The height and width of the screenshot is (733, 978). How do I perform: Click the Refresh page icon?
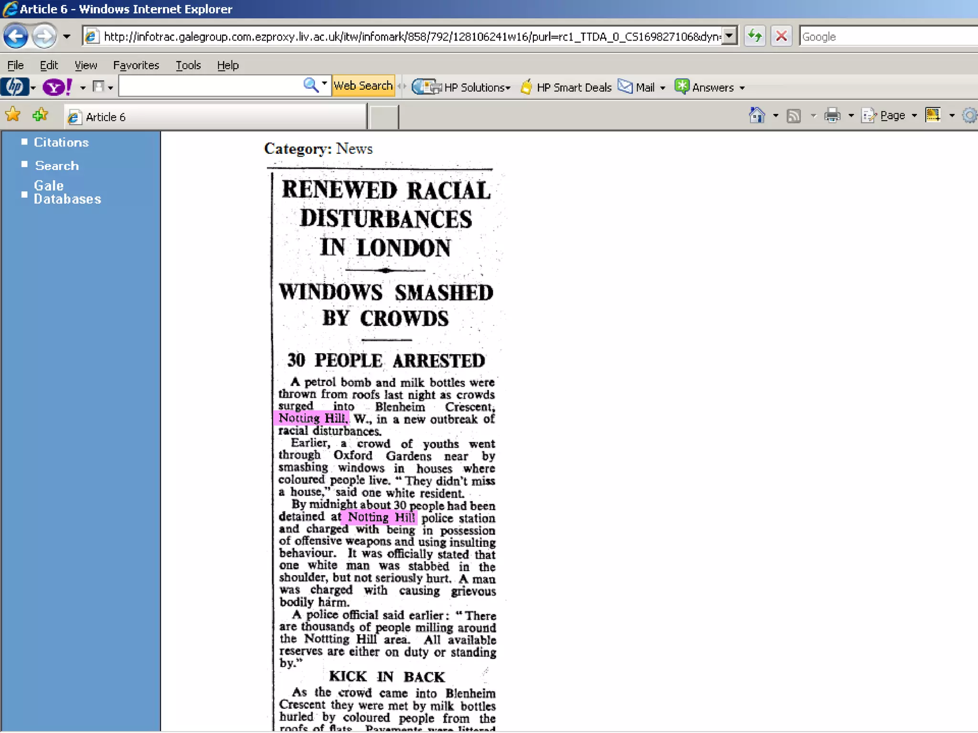[755, 36]
